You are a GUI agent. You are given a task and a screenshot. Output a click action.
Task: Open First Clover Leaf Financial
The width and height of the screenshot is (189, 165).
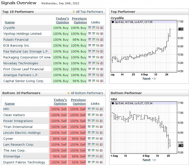click(x=23, y=69)
